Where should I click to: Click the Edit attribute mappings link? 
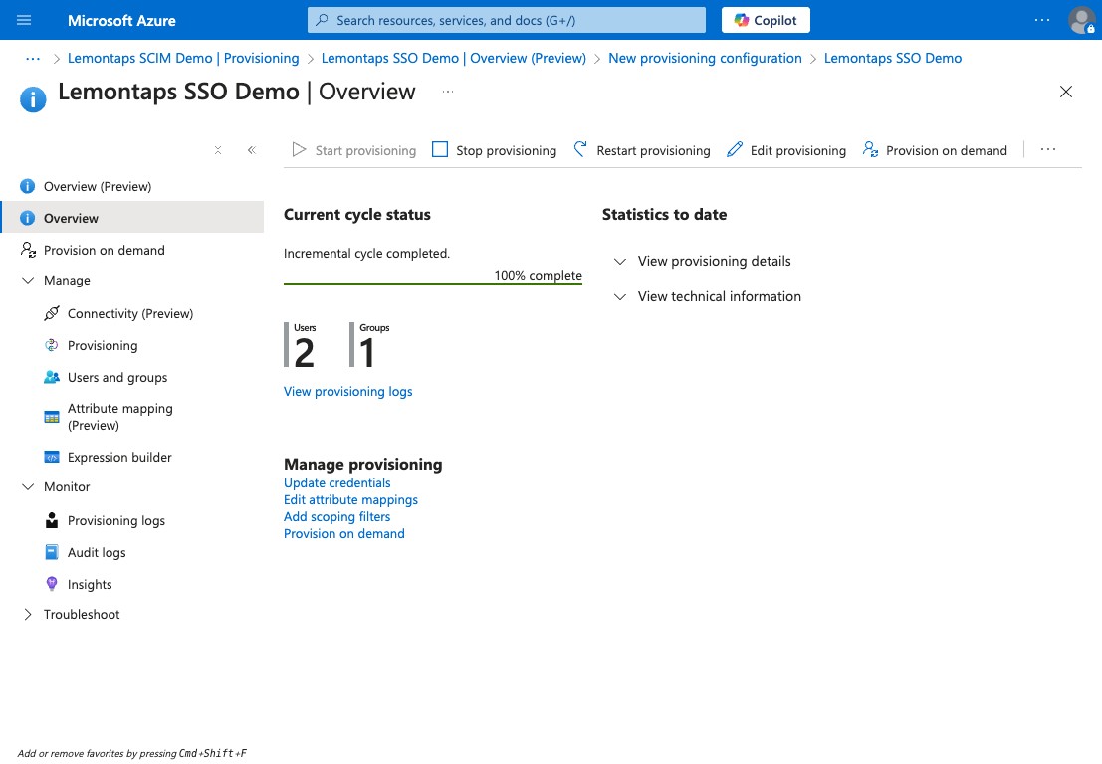click(x=350, y=500)
